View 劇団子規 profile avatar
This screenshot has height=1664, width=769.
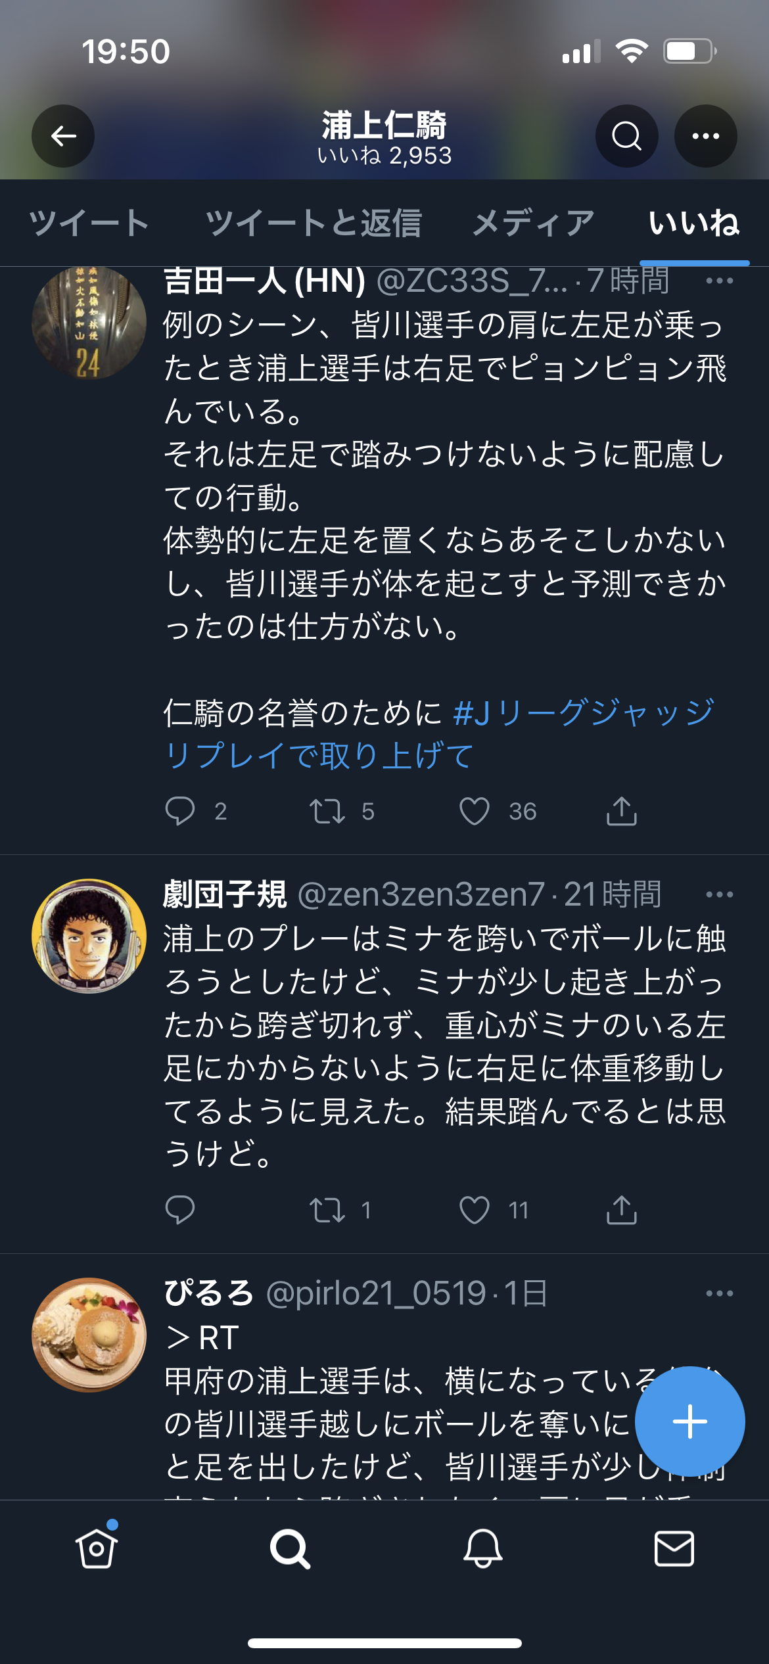click(89, 936)
